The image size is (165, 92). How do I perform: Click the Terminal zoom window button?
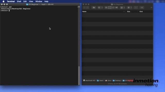click(x=7, y=4)
